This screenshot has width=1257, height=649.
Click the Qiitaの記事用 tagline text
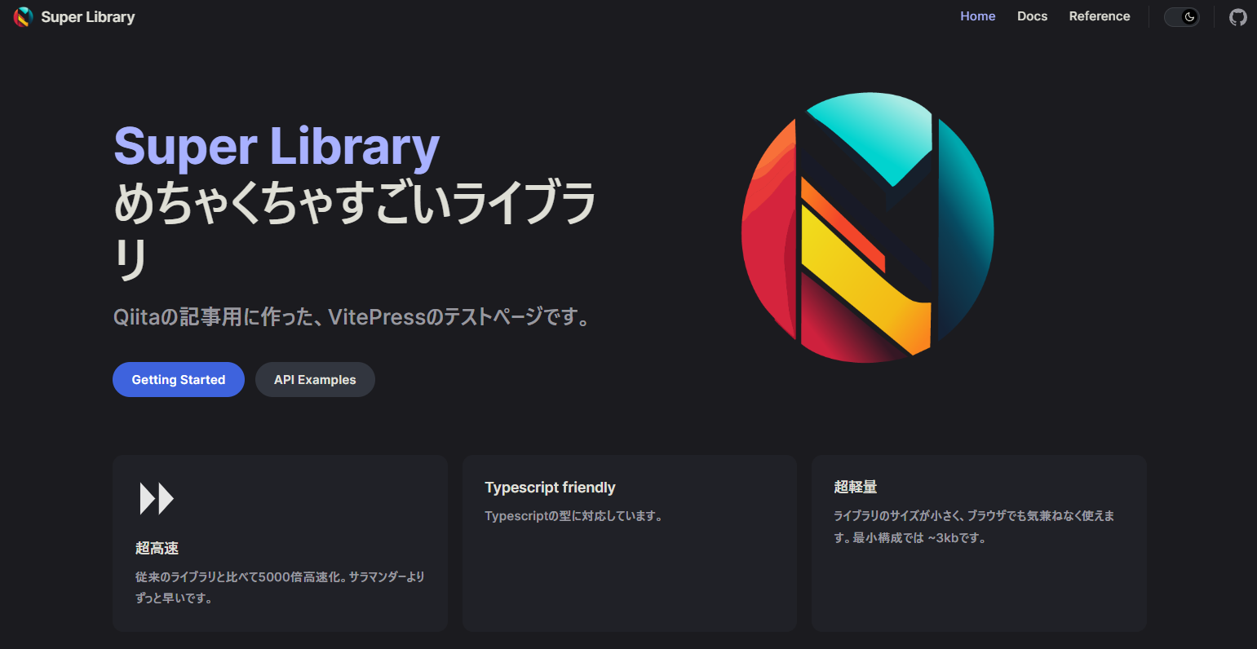tap(352, 316)
